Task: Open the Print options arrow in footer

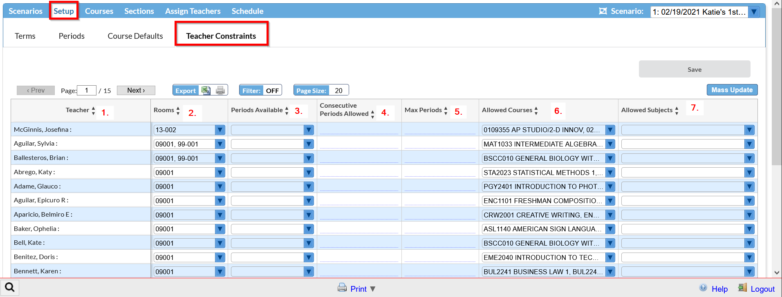Action: tap(372, 289)
